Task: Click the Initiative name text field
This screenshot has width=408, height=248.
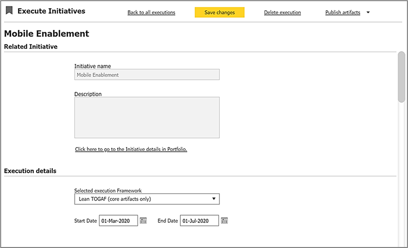Action: click(x=147, y=75)
